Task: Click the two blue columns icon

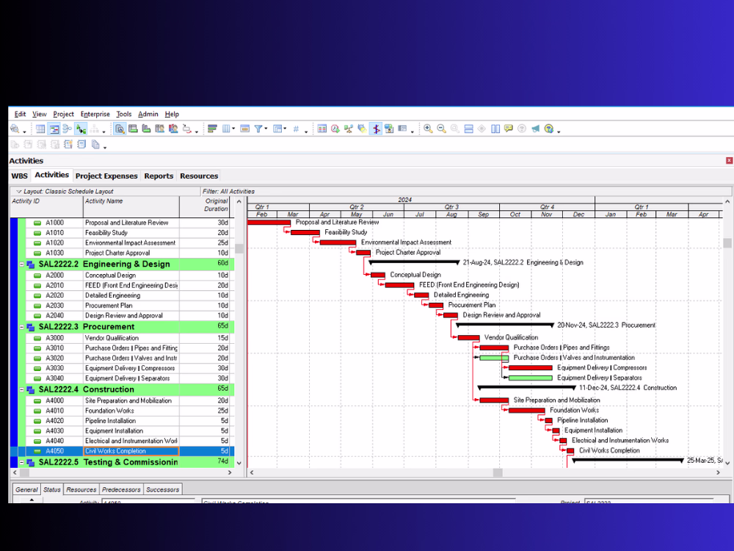Action: pyautogui.click(x=495, y=129)
